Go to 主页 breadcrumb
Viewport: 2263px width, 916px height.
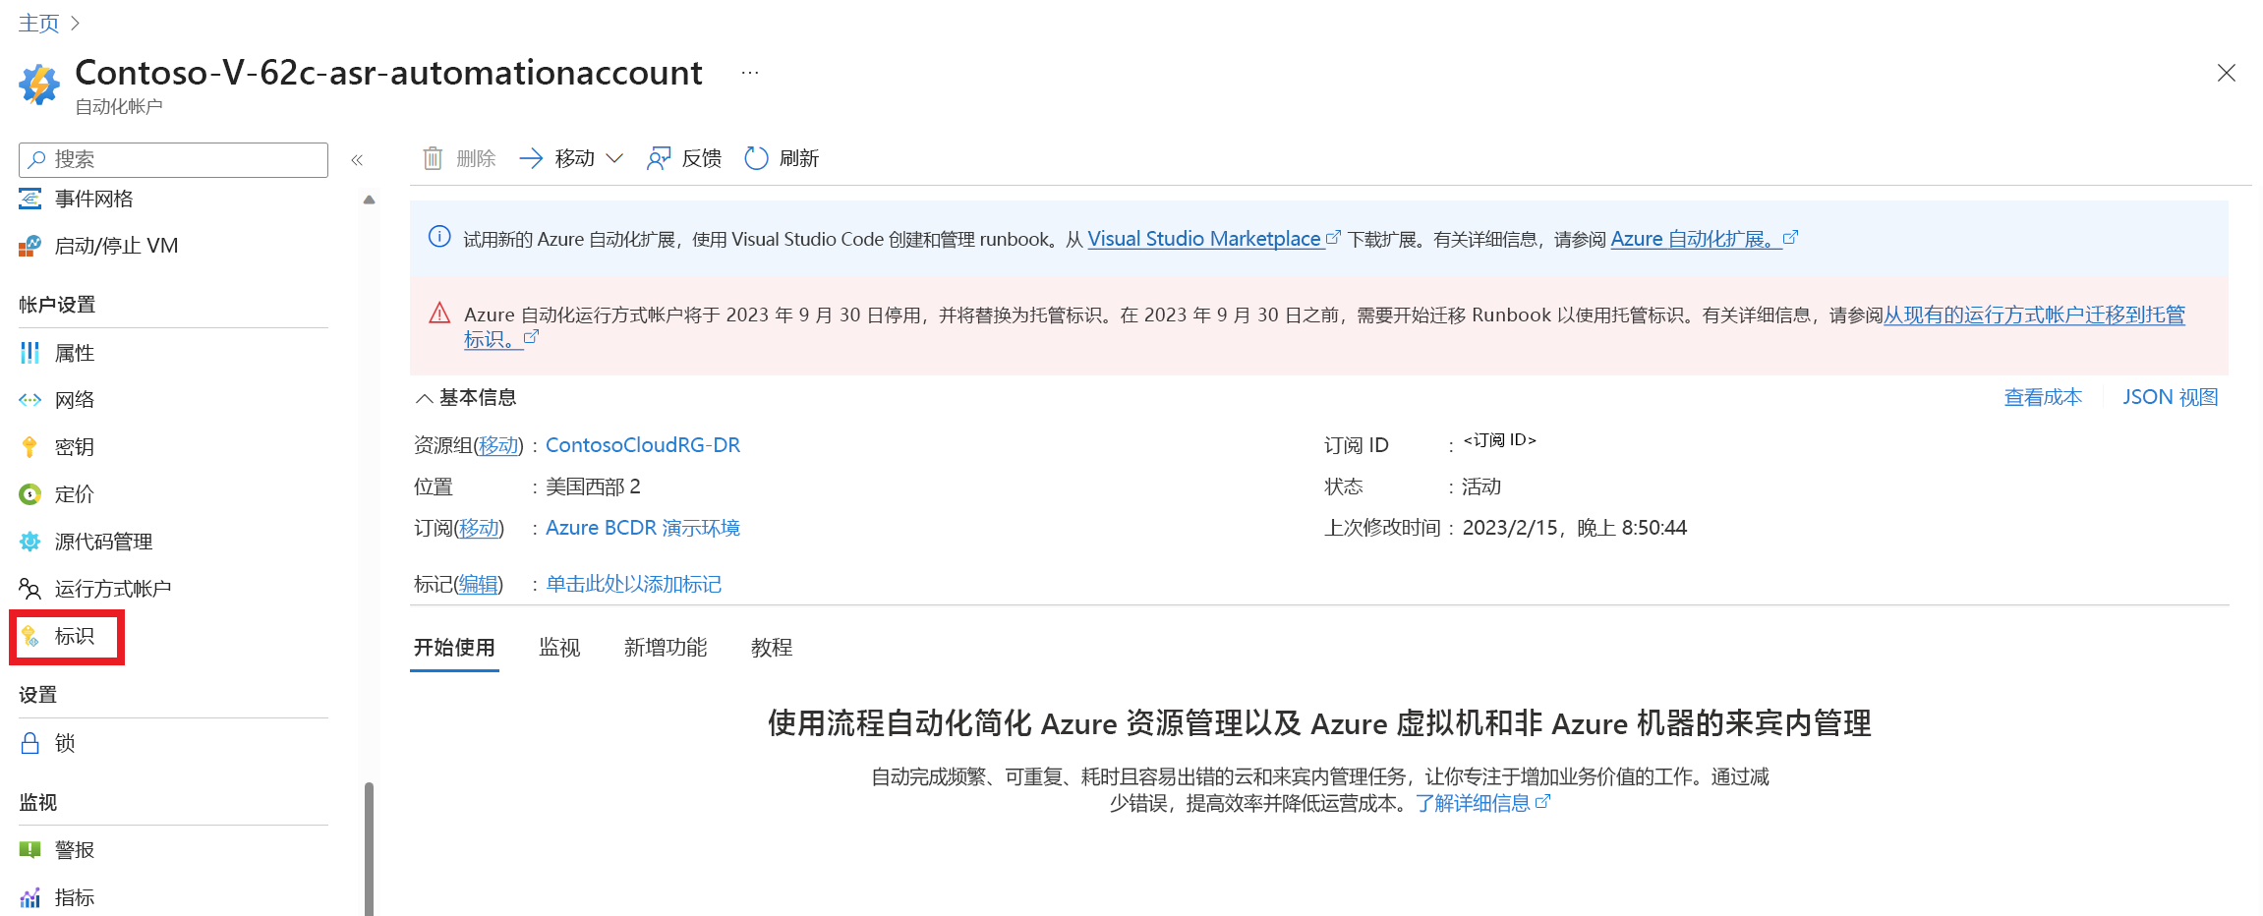coord(39,23)
